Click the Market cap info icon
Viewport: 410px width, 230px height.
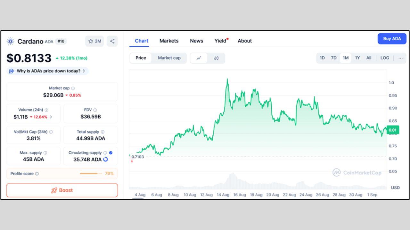[73, 88]
